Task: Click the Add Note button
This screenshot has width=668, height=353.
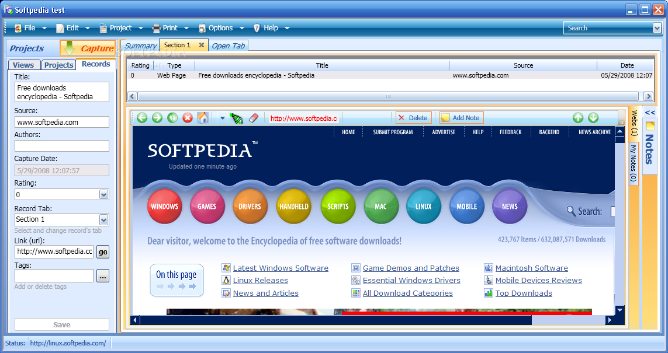Action: 461,118
